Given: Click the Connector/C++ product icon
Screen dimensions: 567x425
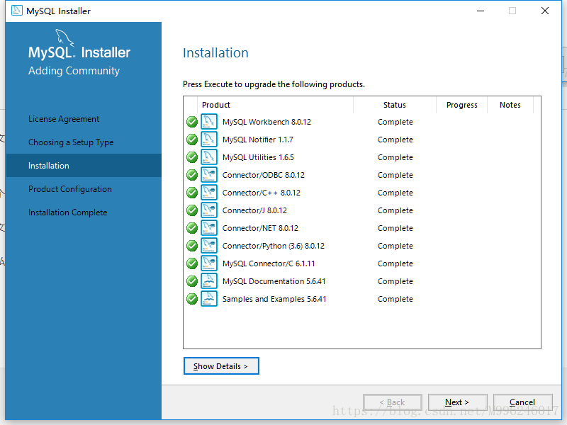Looking at the screenshot, I should pyautogui.click(x=209, y=192).
